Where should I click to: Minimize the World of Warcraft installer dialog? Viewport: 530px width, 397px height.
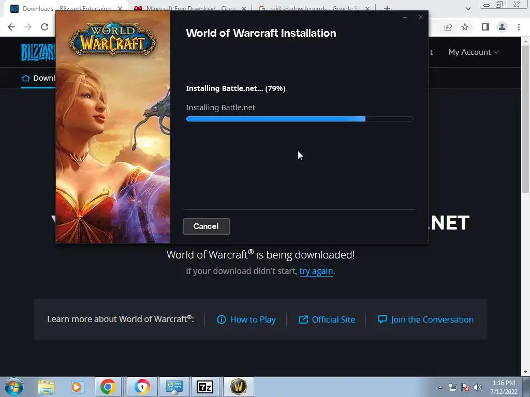click(x=405, y=17)
